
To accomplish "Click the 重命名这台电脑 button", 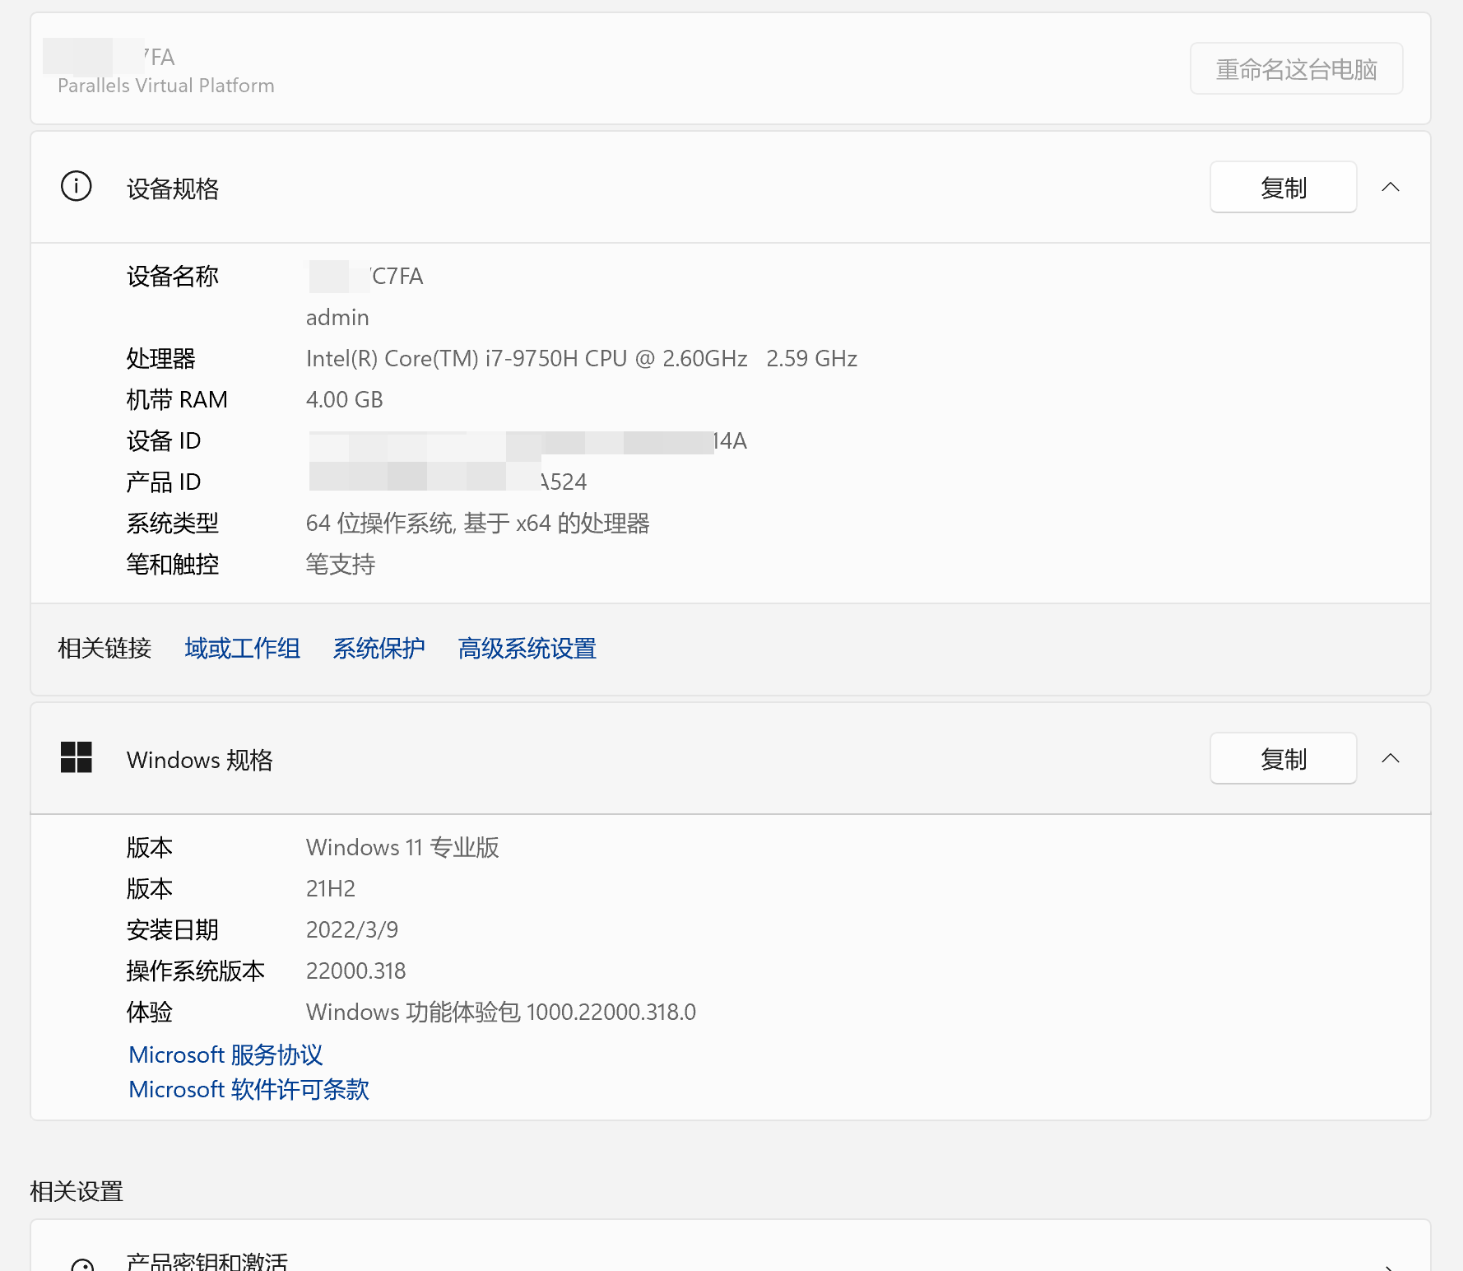I will coord(1296,68).
